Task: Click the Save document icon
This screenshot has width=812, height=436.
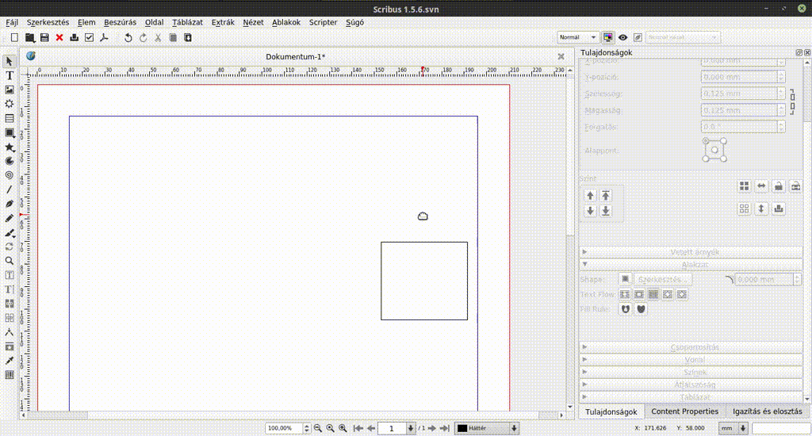Action: tap(44, 37)
